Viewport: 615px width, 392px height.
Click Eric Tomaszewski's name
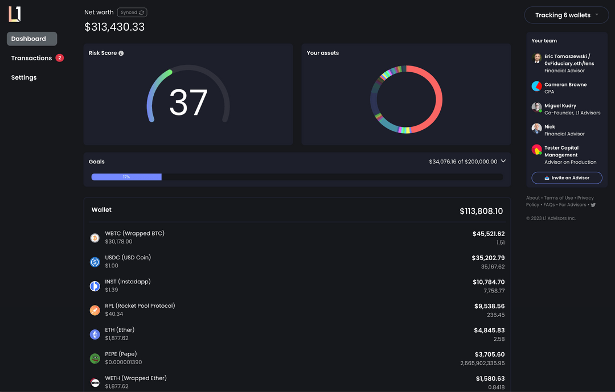point(569,60)
